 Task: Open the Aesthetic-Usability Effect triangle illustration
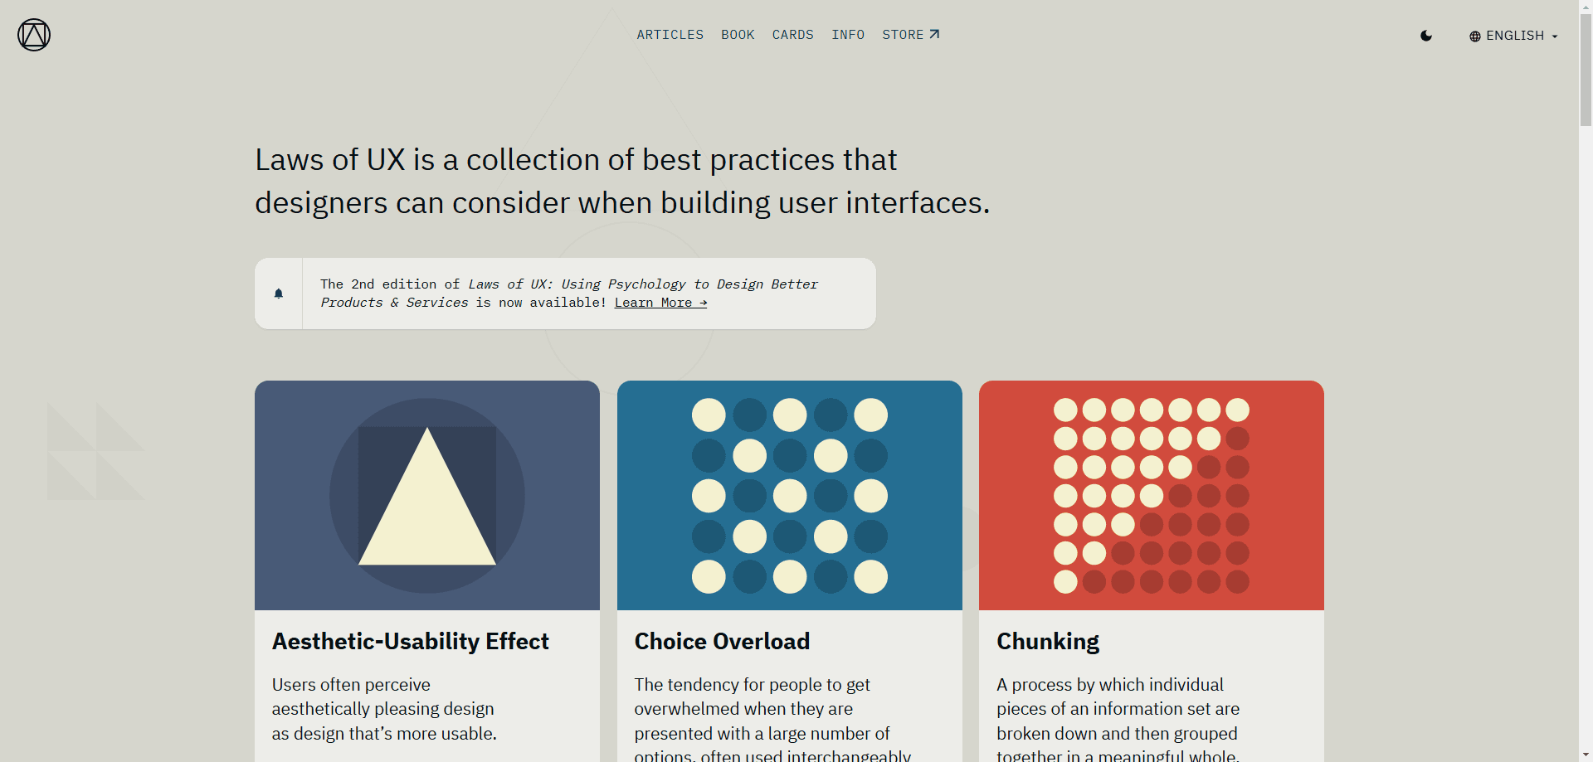427,496
